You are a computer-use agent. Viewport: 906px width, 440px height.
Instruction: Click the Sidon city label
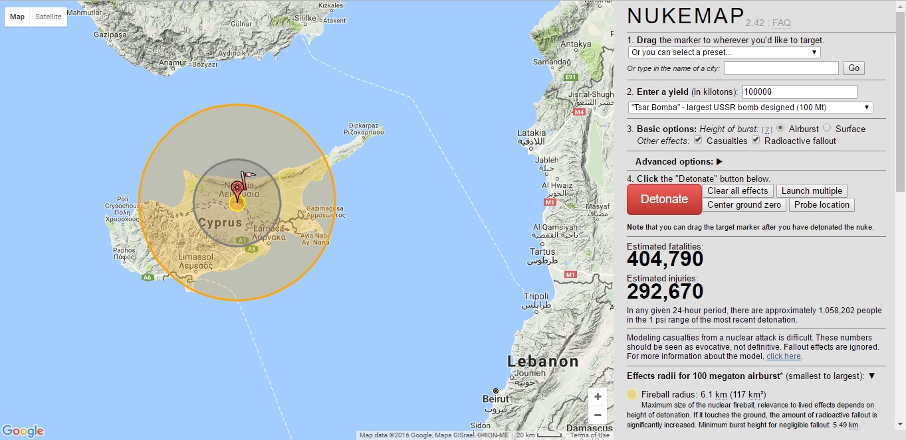point(480,425)
